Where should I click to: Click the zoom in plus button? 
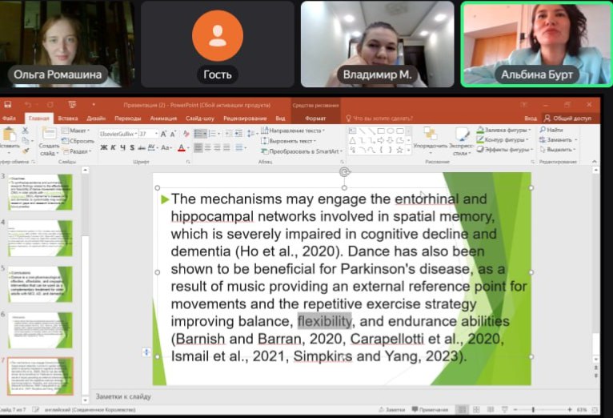point(569,409)
